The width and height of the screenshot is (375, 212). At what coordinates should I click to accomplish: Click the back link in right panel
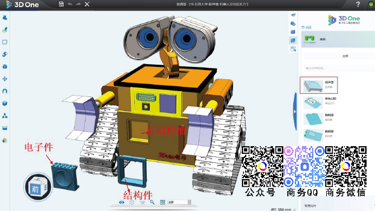pos(306,28)
